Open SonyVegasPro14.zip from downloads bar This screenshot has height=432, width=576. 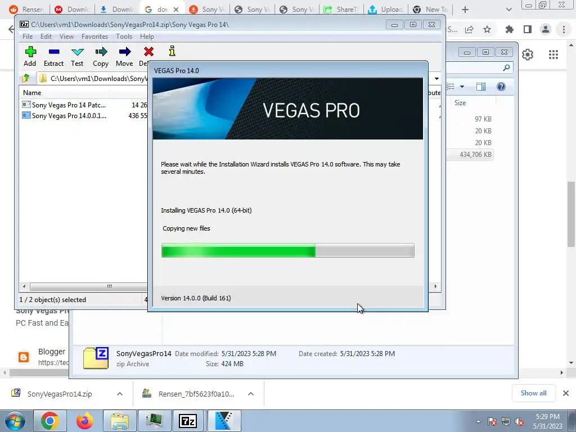point(60,394)
